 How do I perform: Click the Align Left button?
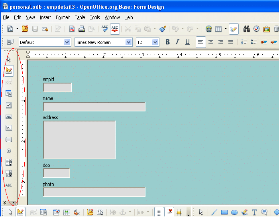200,42
